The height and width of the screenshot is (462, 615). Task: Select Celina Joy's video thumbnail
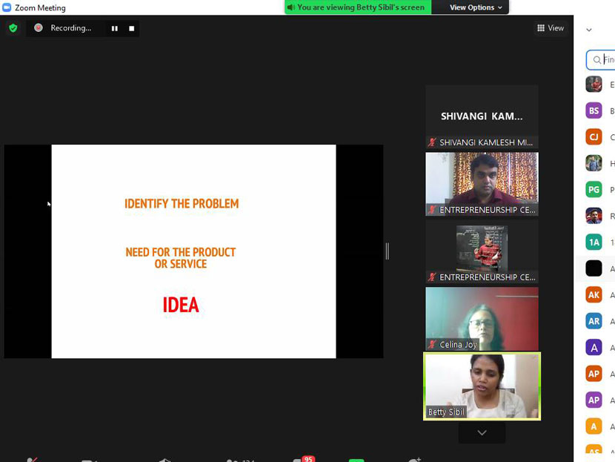tap(482, 318)
